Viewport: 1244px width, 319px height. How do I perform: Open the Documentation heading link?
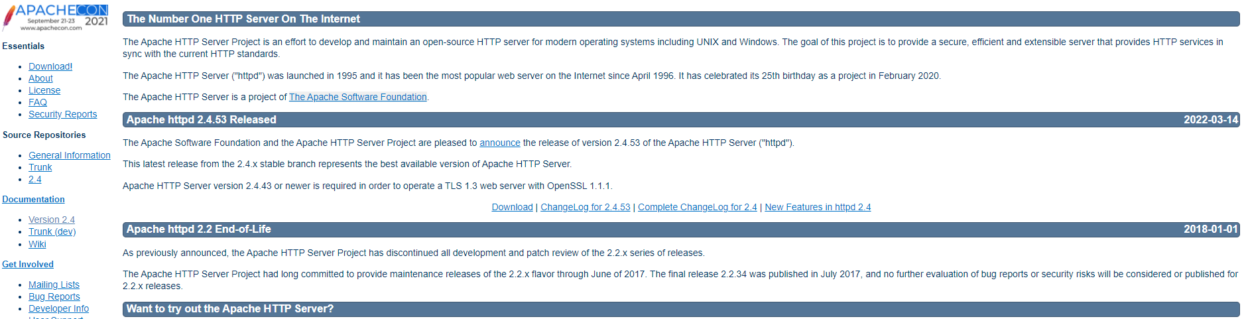[33, 199]
